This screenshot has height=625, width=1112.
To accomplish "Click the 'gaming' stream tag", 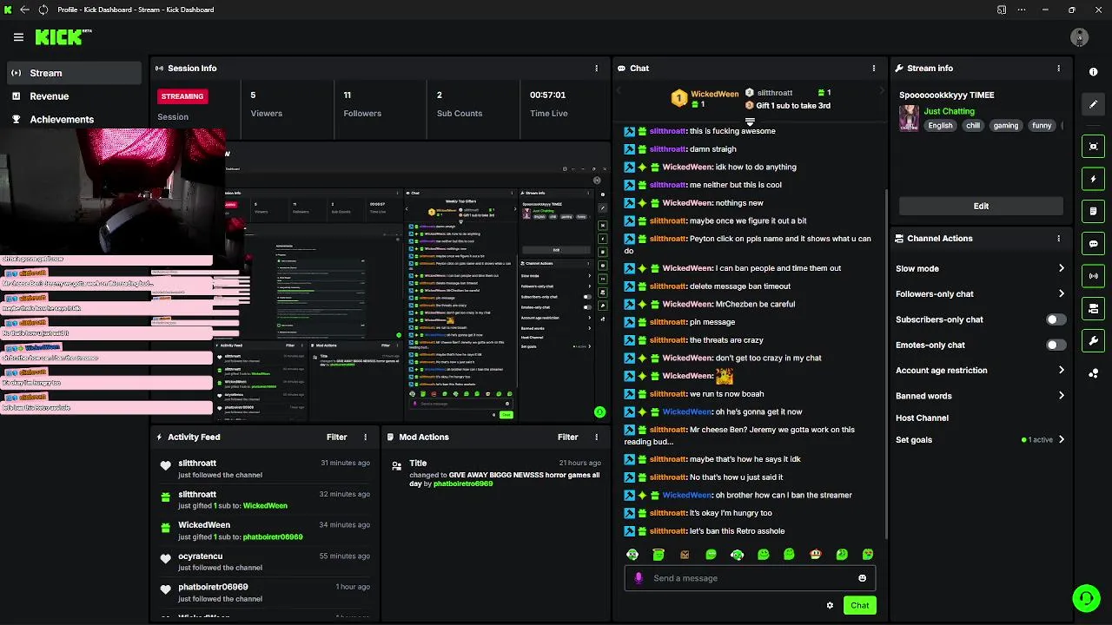I will click(1005, 126).
